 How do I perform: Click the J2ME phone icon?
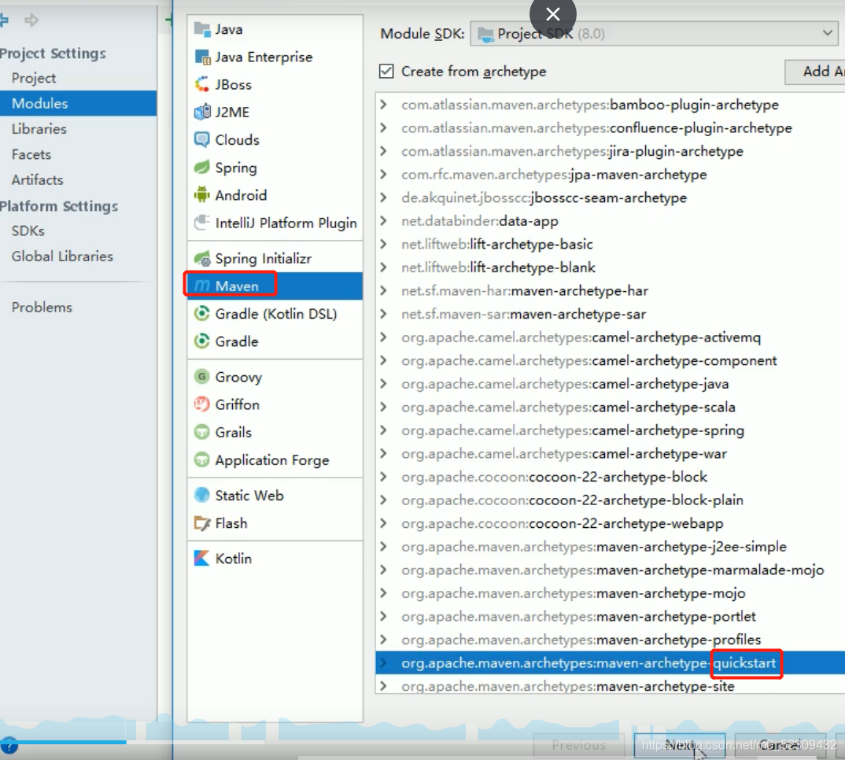coord(202,113)
